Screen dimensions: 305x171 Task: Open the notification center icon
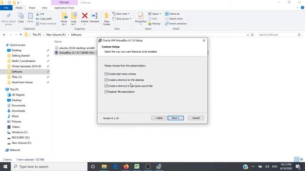tap(298, 167)
